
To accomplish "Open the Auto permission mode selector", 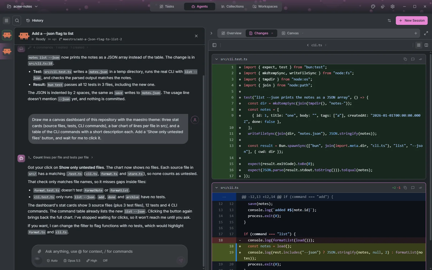I will pos(52,261).
